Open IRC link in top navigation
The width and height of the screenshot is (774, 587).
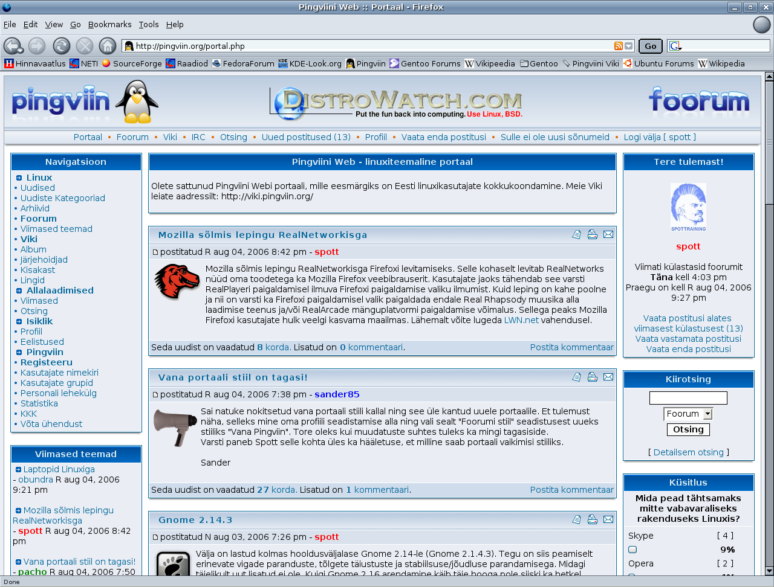pyautogui.click(x=198, y=137)
